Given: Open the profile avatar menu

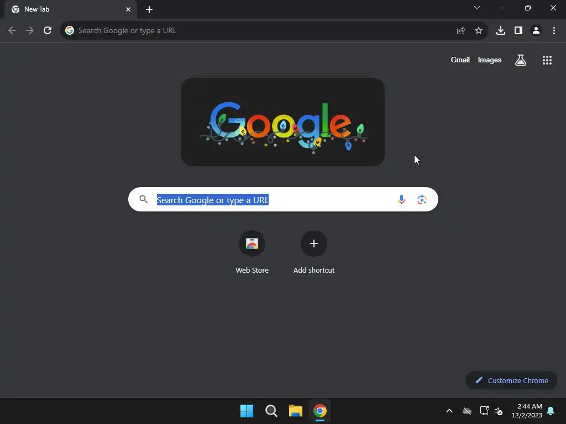Looking at the screenshot, I should click(x=536, y=31).
